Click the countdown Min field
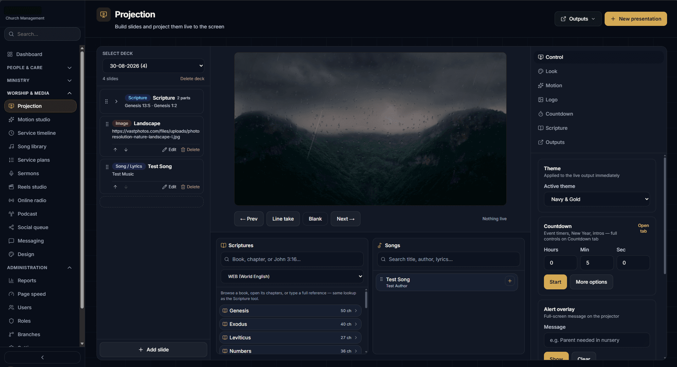This screenshot has height=367, width=677. (597, 263)
